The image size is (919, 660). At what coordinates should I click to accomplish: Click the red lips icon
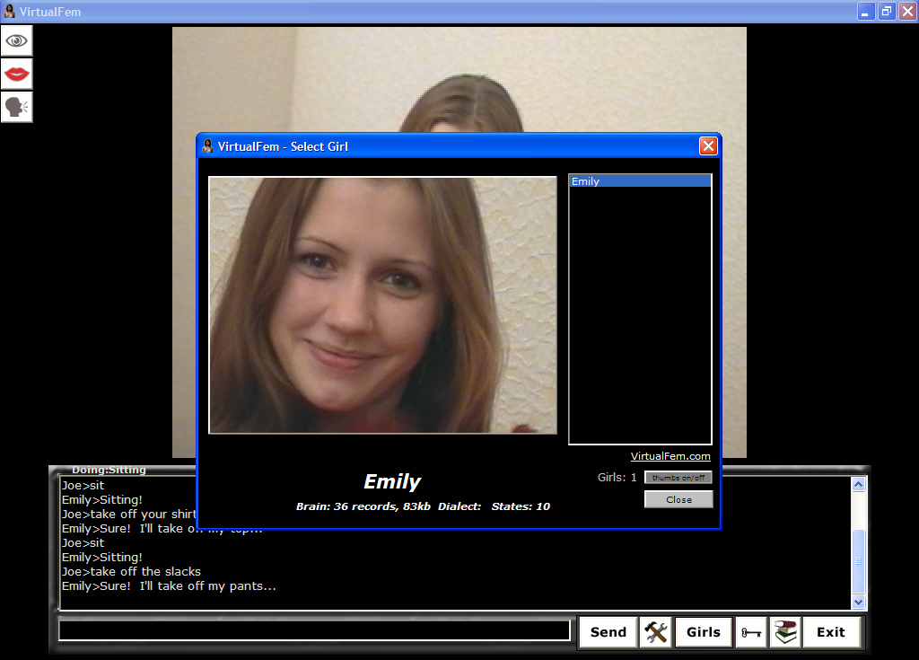(16, 74)
